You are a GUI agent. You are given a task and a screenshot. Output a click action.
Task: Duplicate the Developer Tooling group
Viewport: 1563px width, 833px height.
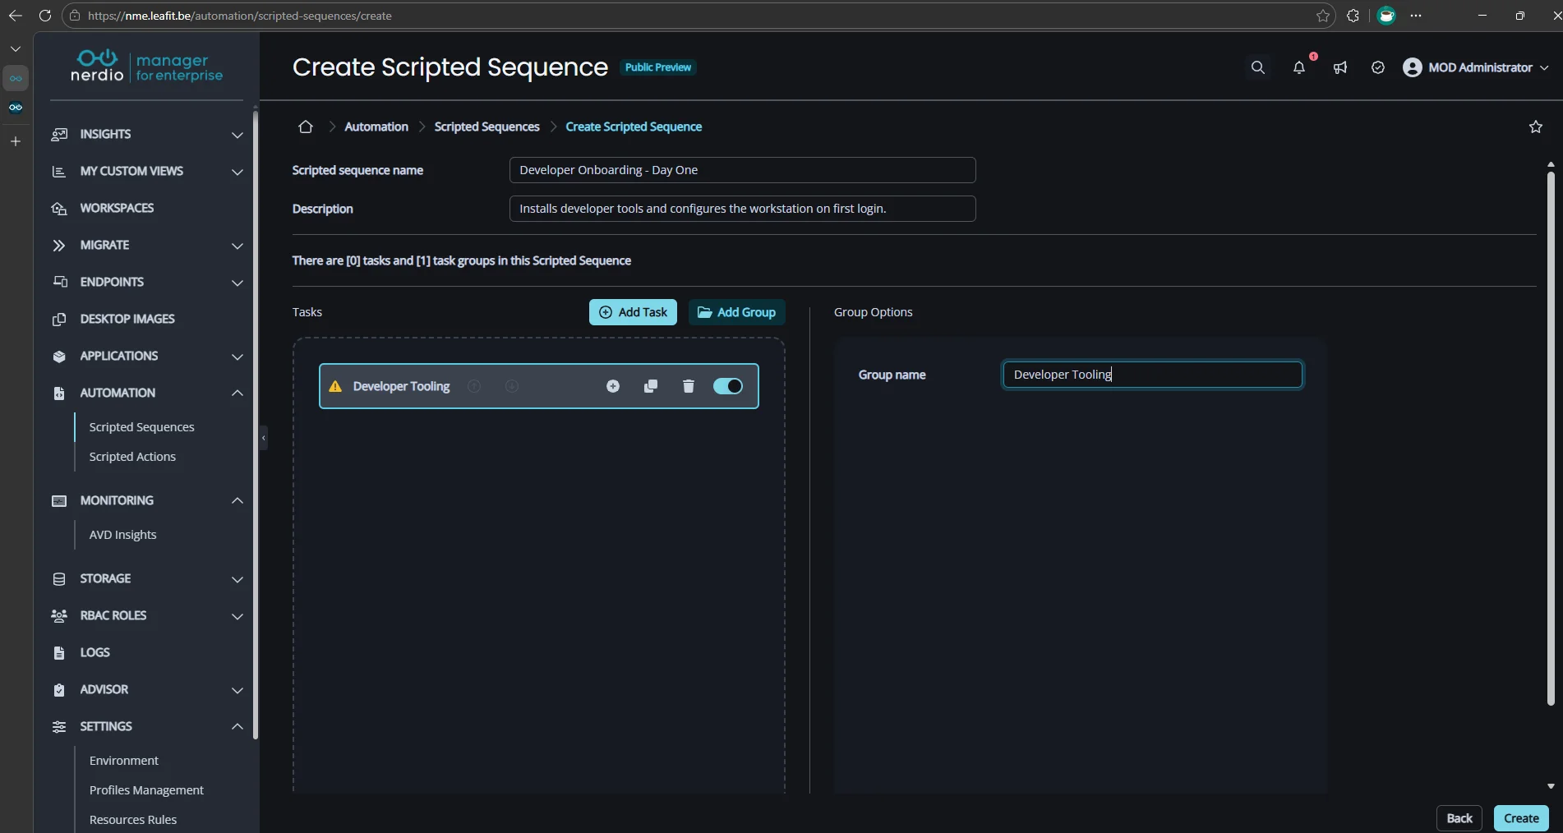[650, 386]
